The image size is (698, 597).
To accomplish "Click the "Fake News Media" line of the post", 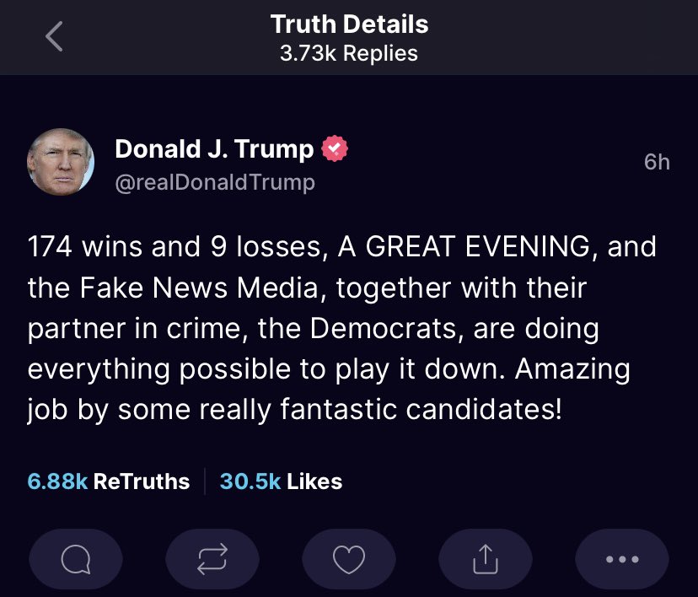I will click(x=307, y=289).
